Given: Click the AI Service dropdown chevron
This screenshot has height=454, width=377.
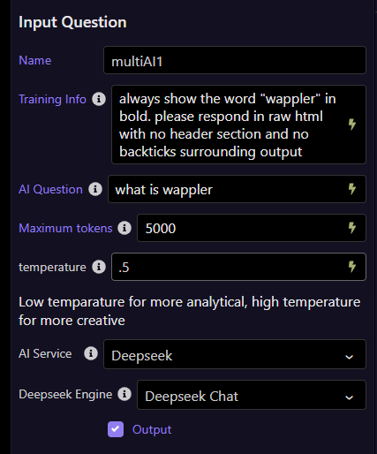Looking at the screenshot, I should click(349, 357).
